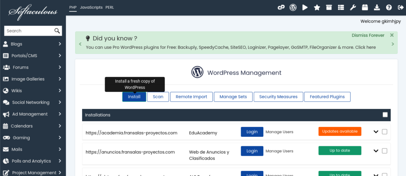Screen dimensions: 406x176
Task: Click Dismiss Forever on the tip banner
Action: (x=368, y=35)
